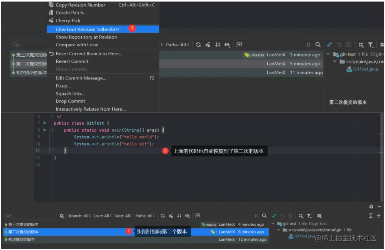The width and height of the screenshot is (385, 250).
Task: Click Revert arrow icon in lower details toolbar
Action: (x=282, y=216)
